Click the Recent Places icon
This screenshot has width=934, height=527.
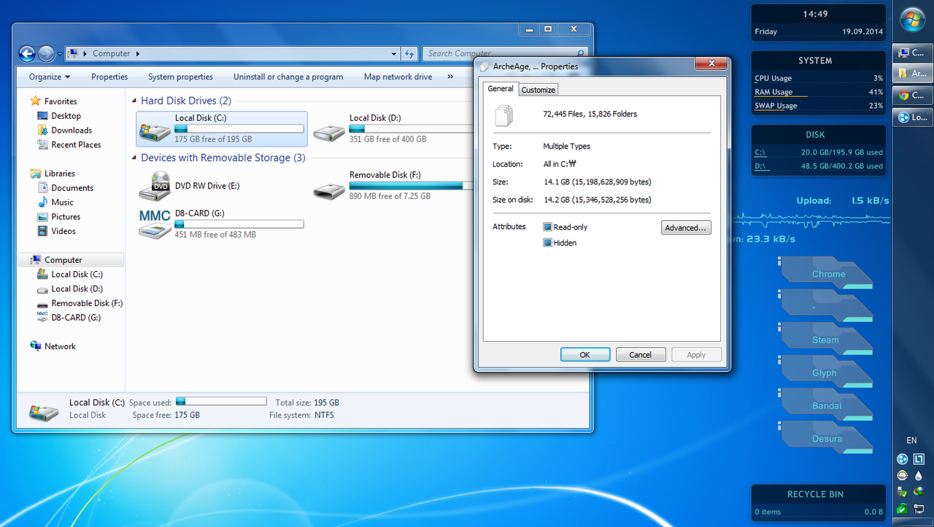point(42,144)
